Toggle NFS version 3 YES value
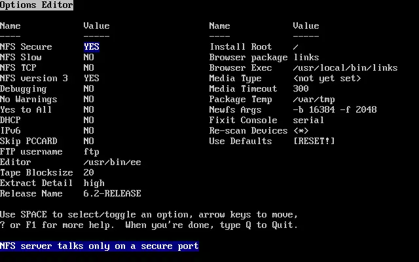Screen dimensions: 419x262 click(92, 79)
